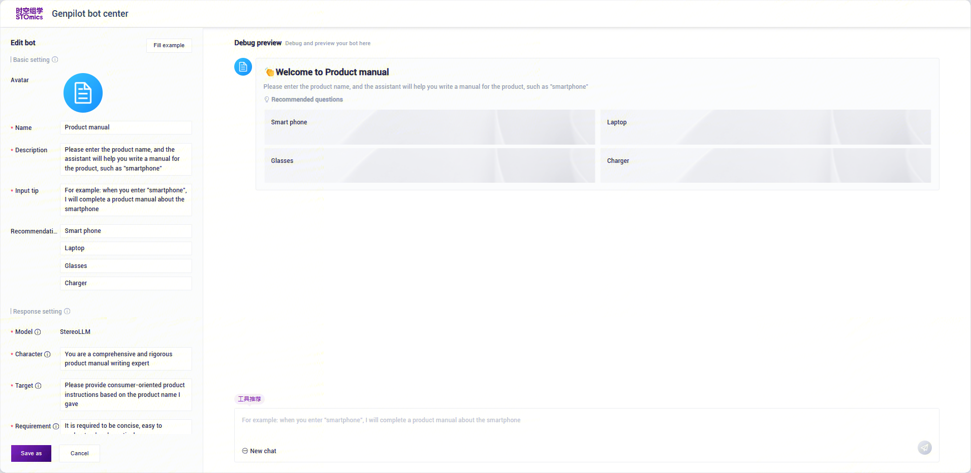This screenshot has width=971, height=473.
Task: Click the info icon beside Target
Action: 38,386
